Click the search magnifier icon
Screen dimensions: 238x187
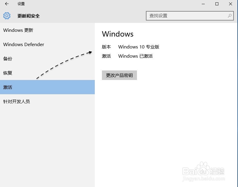(x=230, y=16)
